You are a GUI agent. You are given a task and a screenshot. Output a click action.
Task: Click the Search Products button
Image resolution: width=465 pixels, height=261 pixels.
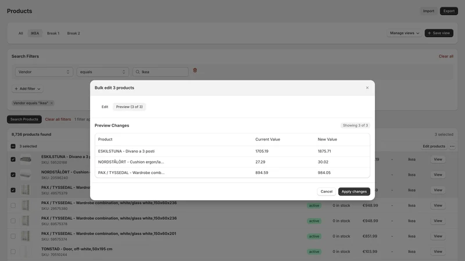[24, 119]
